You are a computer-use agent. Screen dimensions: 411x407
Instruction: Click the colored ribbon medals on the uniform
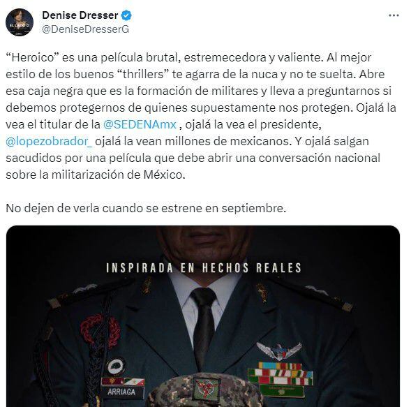tap(281, 374)
